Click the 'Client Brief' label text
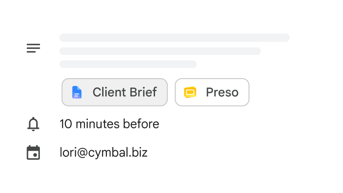The height and width of the screenshot is (193, 343). coord(125,92)
